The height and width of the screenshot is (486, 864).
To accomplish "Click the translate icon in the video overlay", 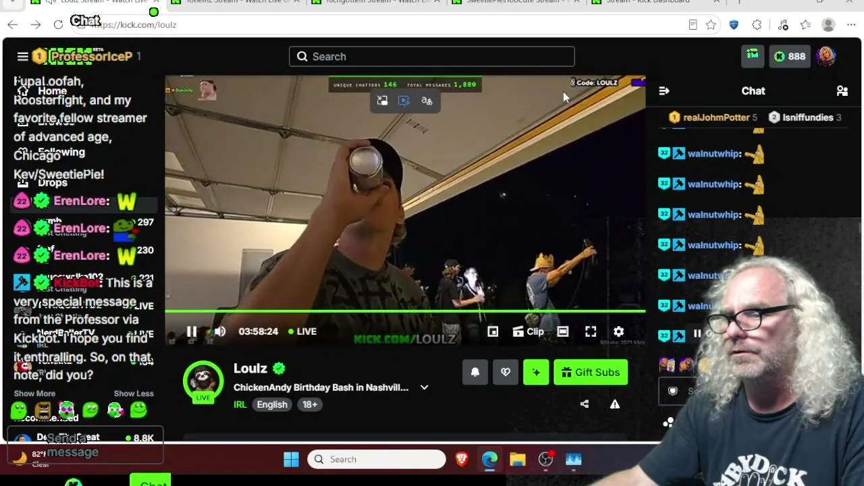I will coord(427,101).
